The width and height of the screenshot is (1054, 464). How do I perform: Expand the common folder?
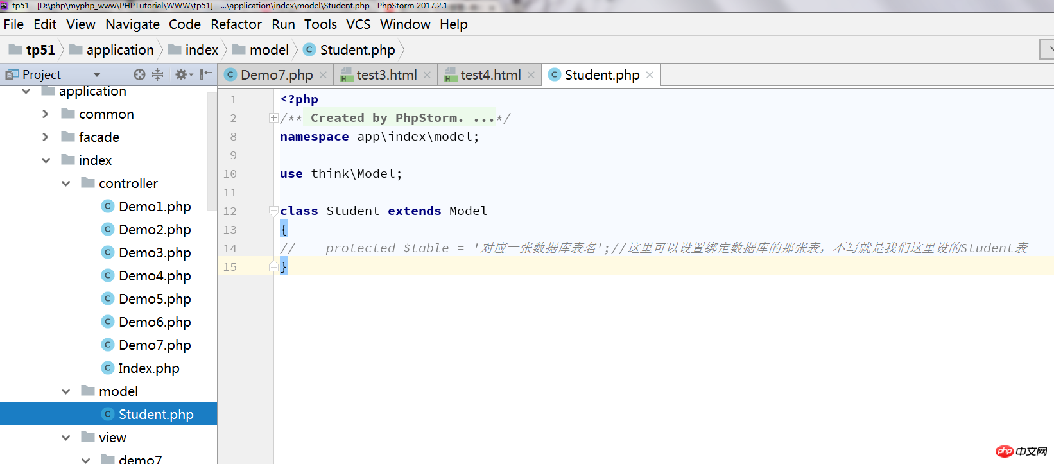pyautogui.click(x=45, y=114)
